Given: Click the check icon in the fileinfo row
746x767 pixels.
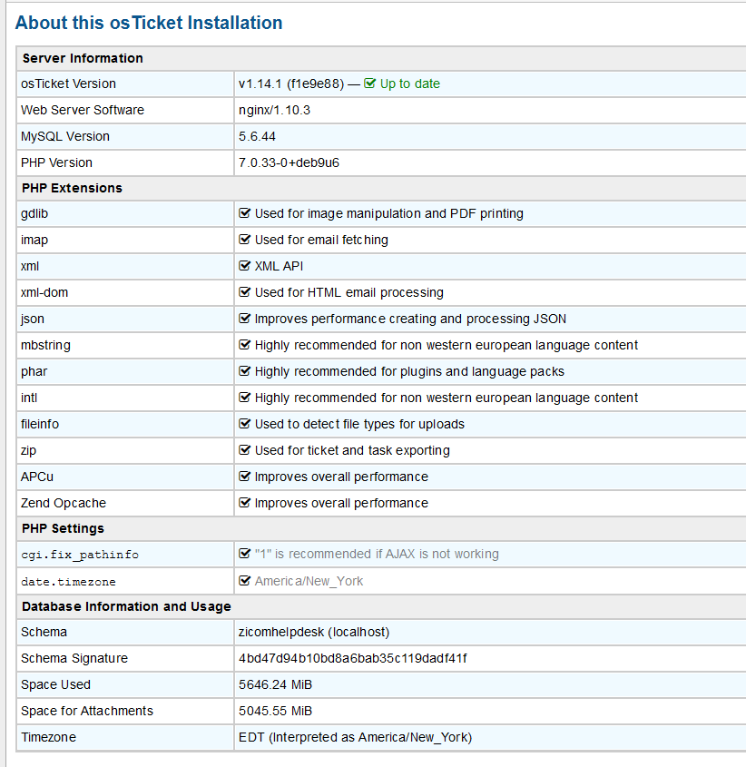Looking at the screenshot, I should [x=244, y=424].
